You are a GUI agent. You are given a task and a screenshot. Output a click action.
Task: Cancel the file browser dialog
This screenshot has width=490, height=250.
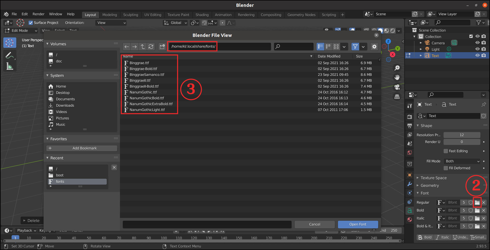[315, 225]
